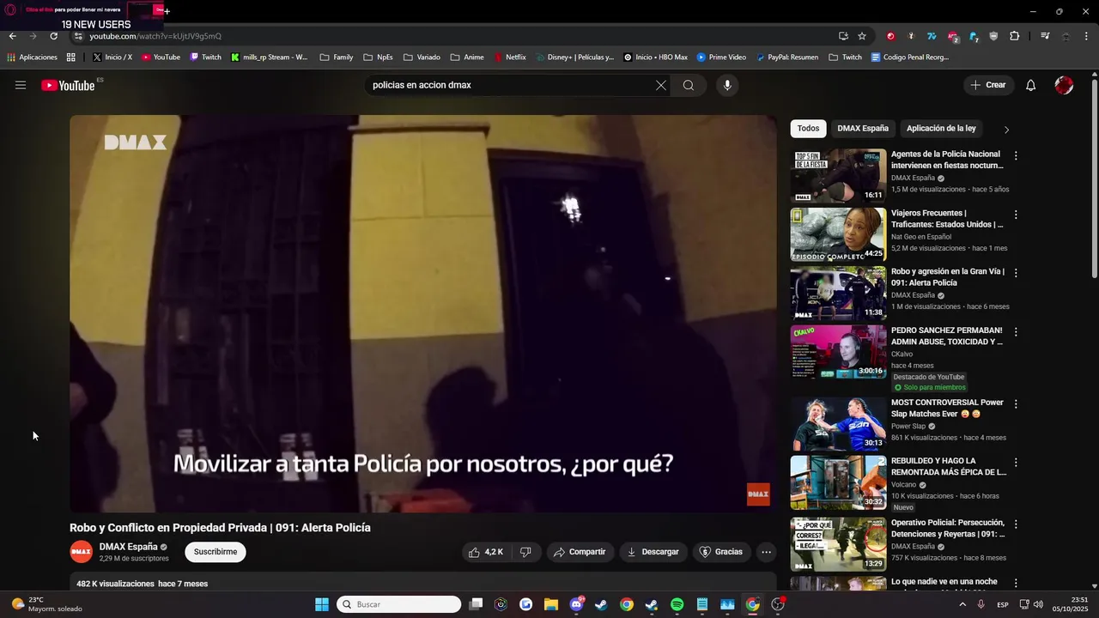Open Task View from the taskbar
Screen dimensions: 1099x618
tap(477, 604)
